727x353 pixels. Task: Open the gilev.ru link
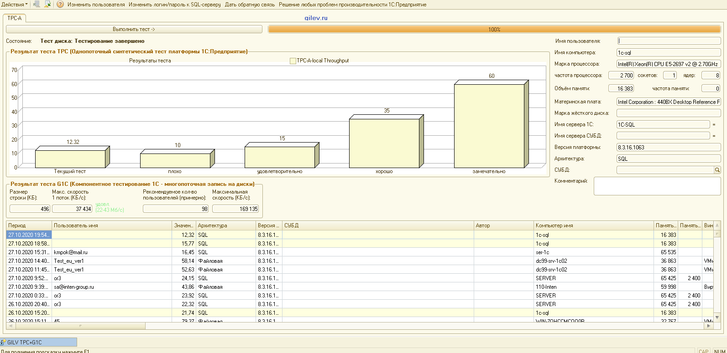tap(316, 18)
